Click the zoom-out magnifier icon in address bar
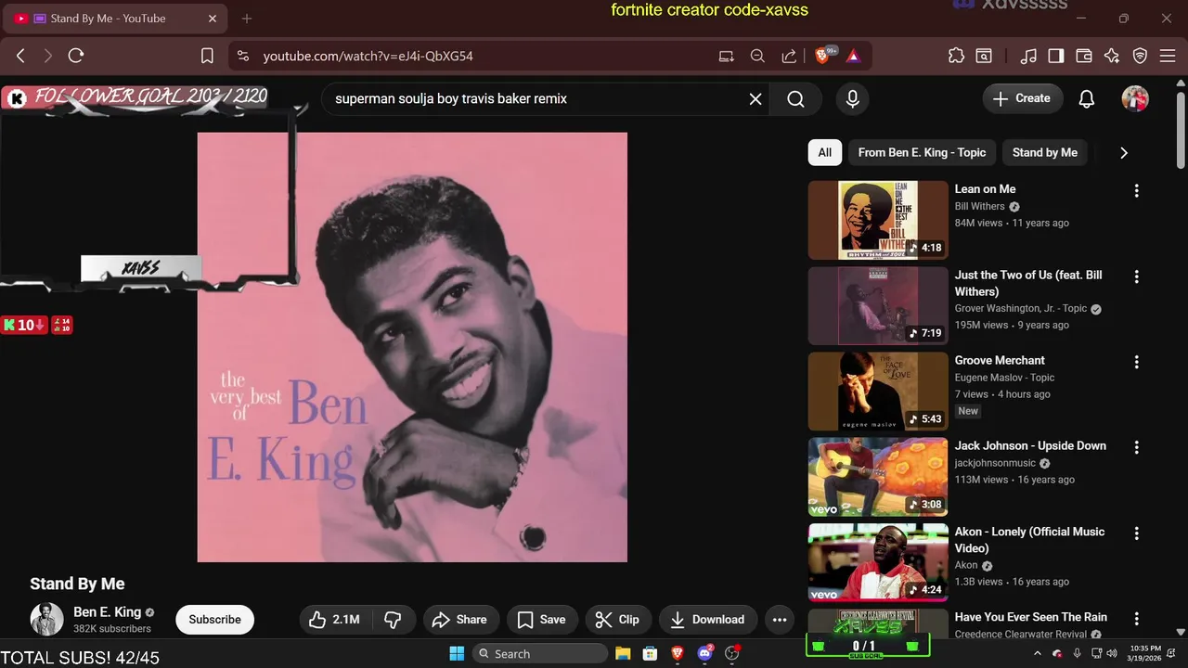 [x=757, y=56]
